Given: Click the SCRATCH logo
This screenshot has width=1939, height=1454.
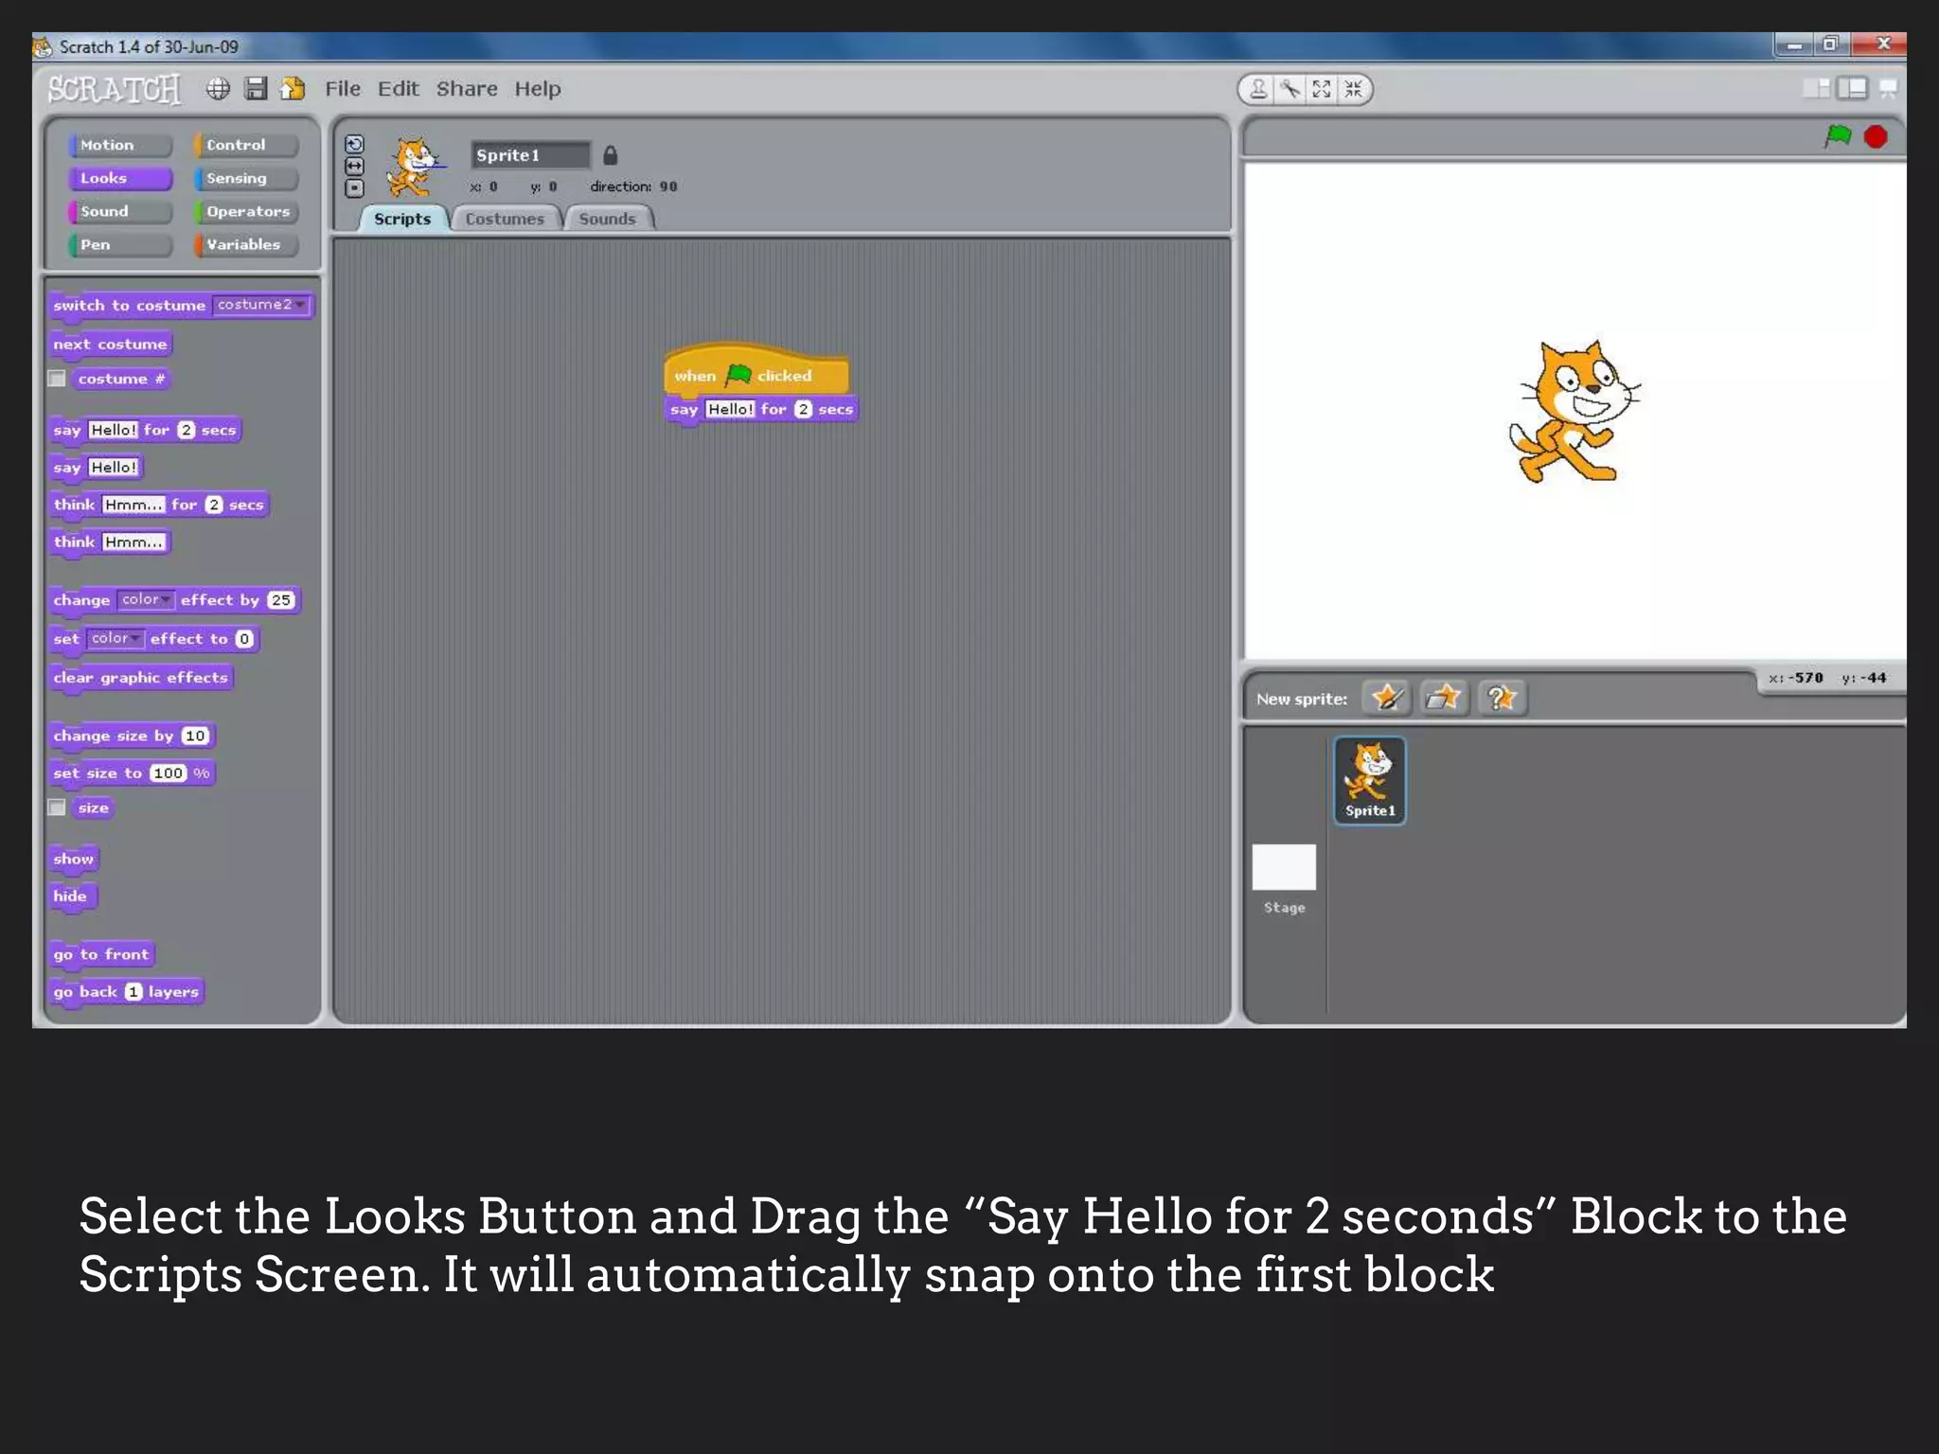Looking at the screenshot, I should point(115,89).
